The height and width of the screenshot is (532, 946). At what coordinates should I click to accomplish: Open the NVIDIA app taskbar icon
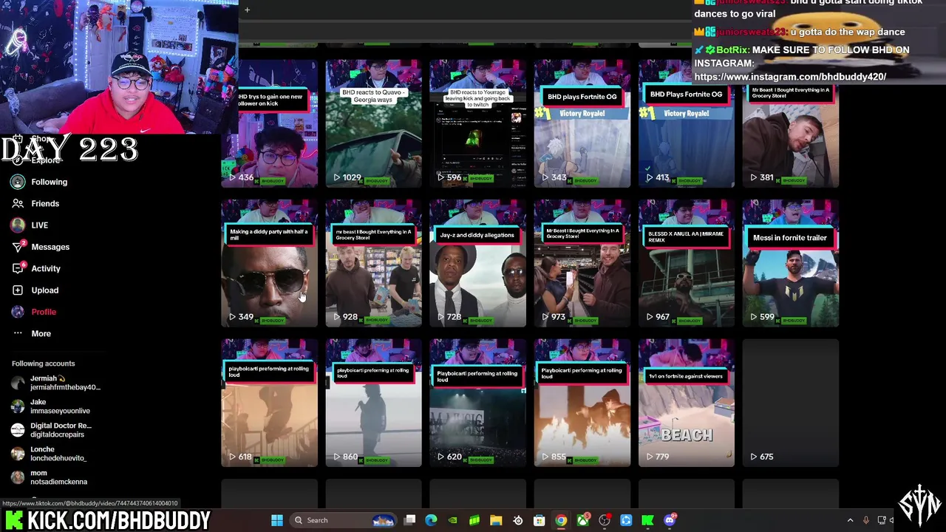pos(453,520)
